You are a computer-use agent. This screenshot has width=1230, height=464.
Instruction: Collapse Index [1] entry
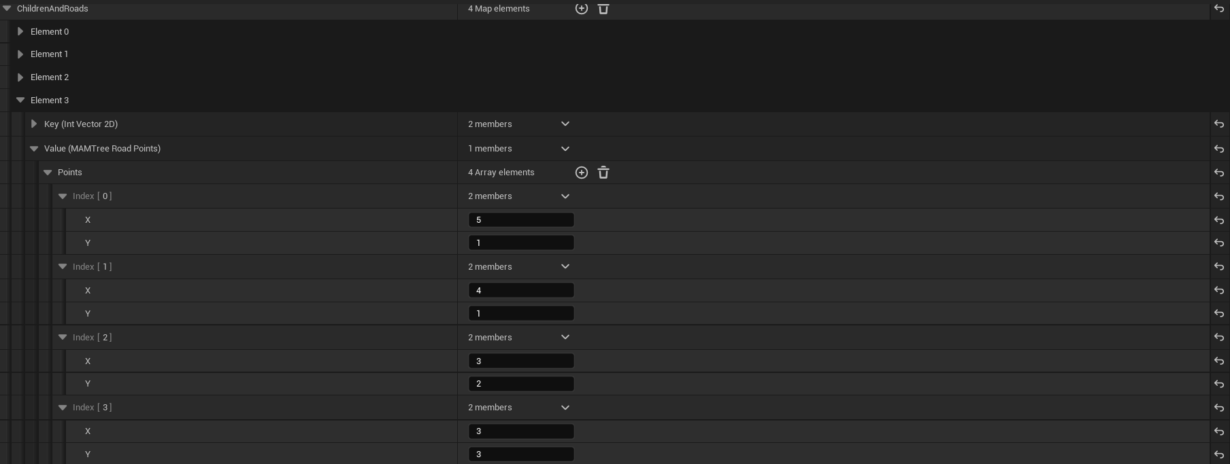[63, 267]
